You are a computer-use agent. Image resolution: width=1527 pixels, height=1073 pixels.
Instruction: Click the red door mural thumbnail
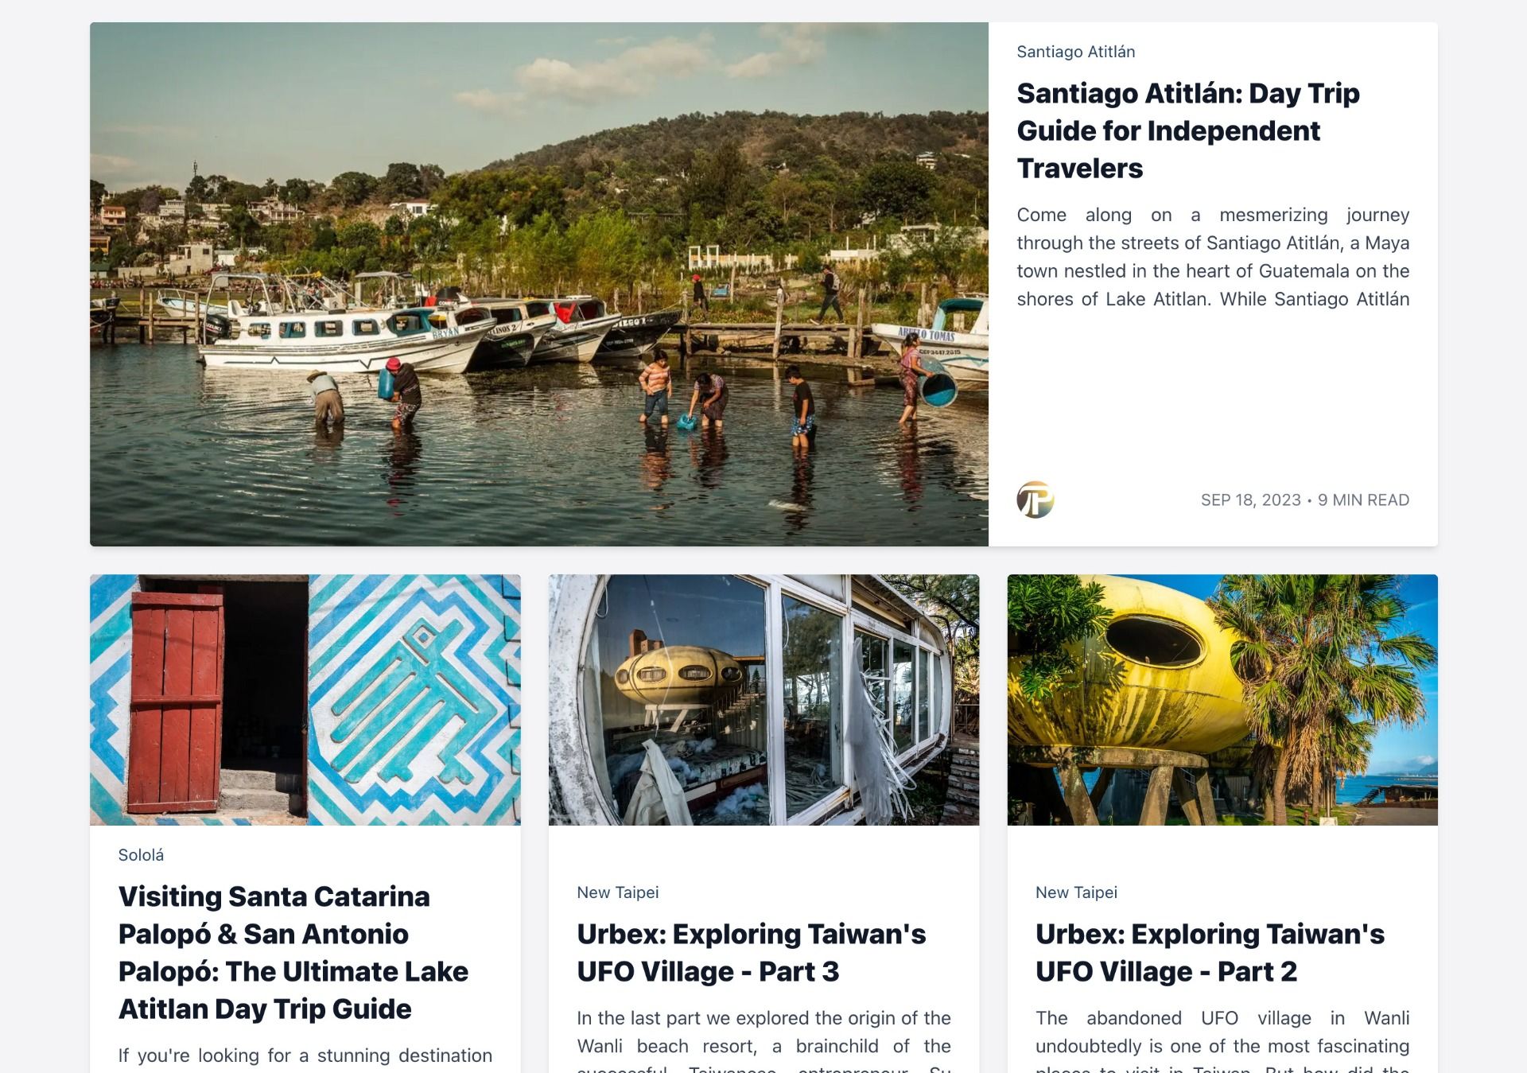[305, 700]
